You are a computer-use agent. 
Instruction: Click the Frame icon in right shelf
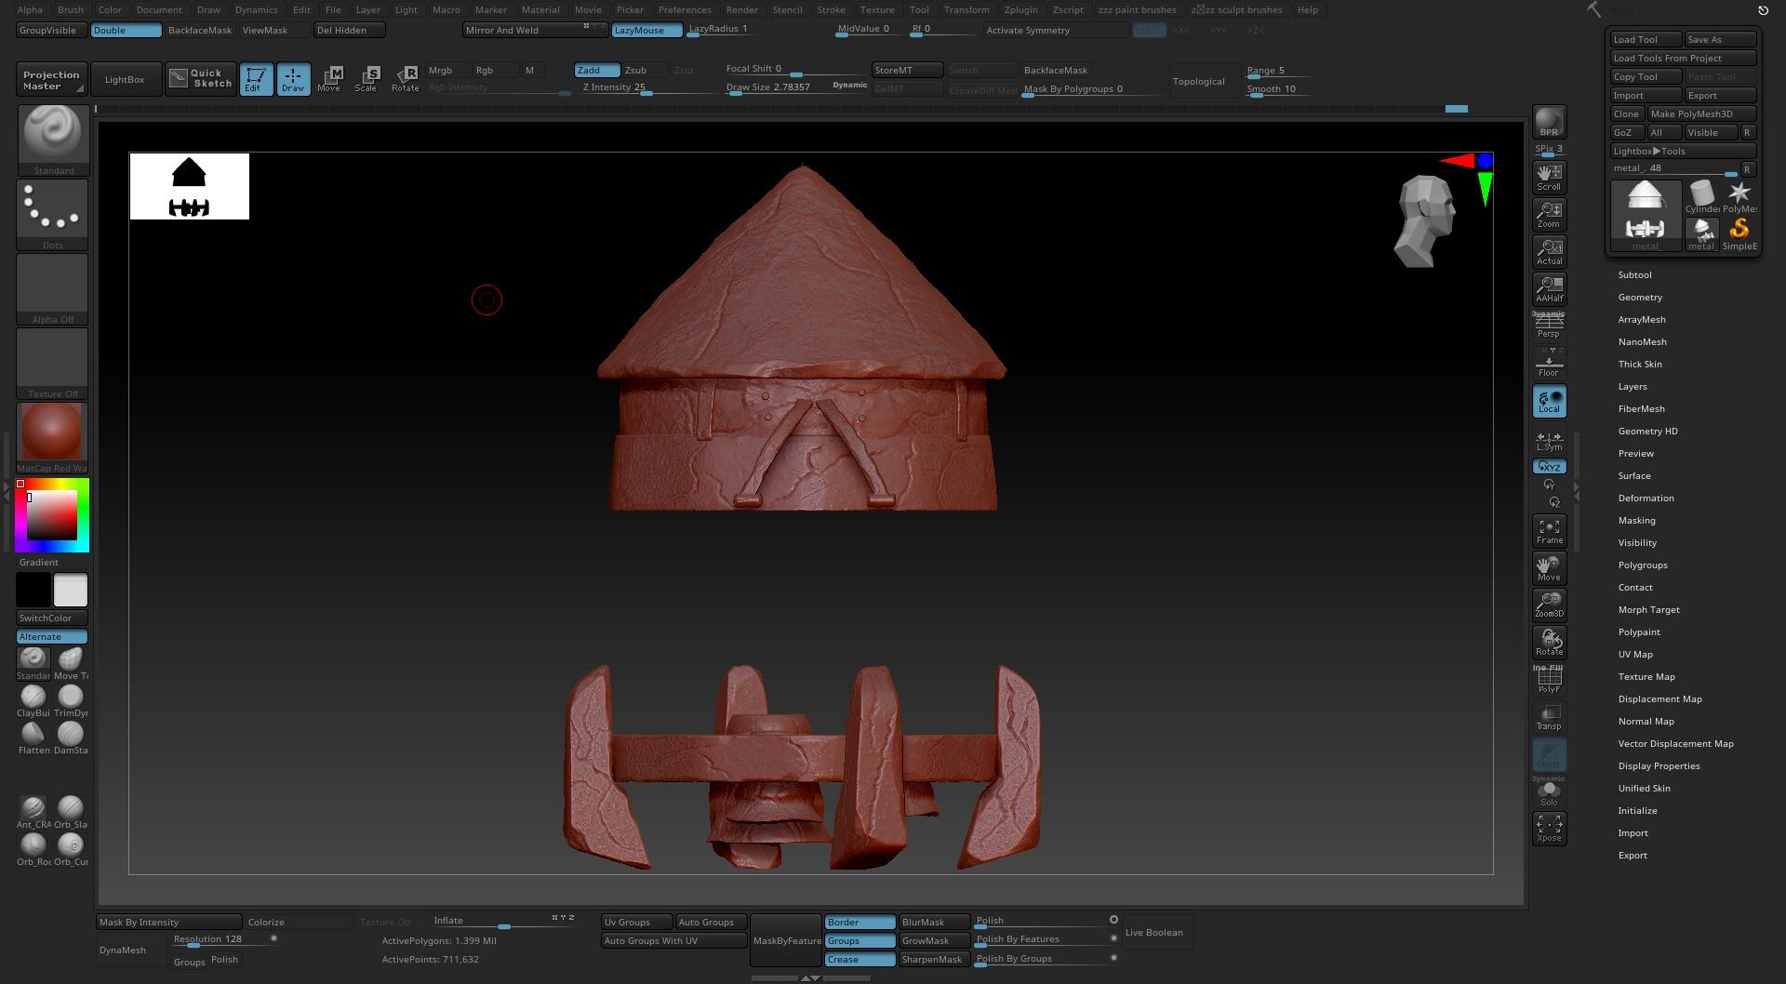[1549, 531]
